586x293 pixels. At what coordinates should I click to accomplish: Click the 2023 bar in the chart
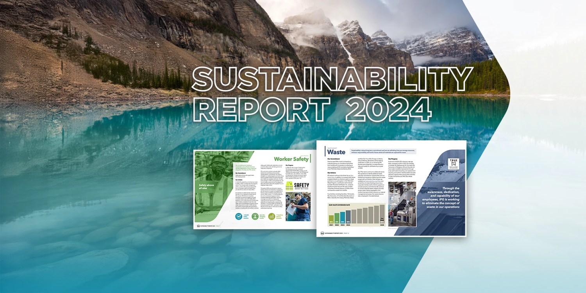coord(343,218)
